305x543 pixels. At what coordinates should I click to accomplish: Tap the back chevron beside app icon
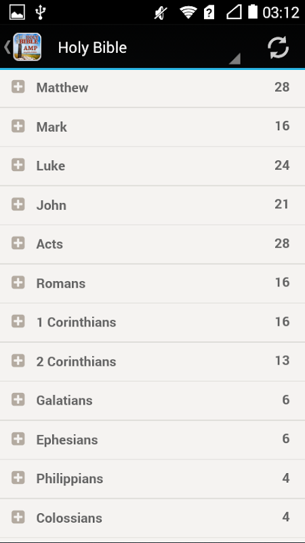7,47
